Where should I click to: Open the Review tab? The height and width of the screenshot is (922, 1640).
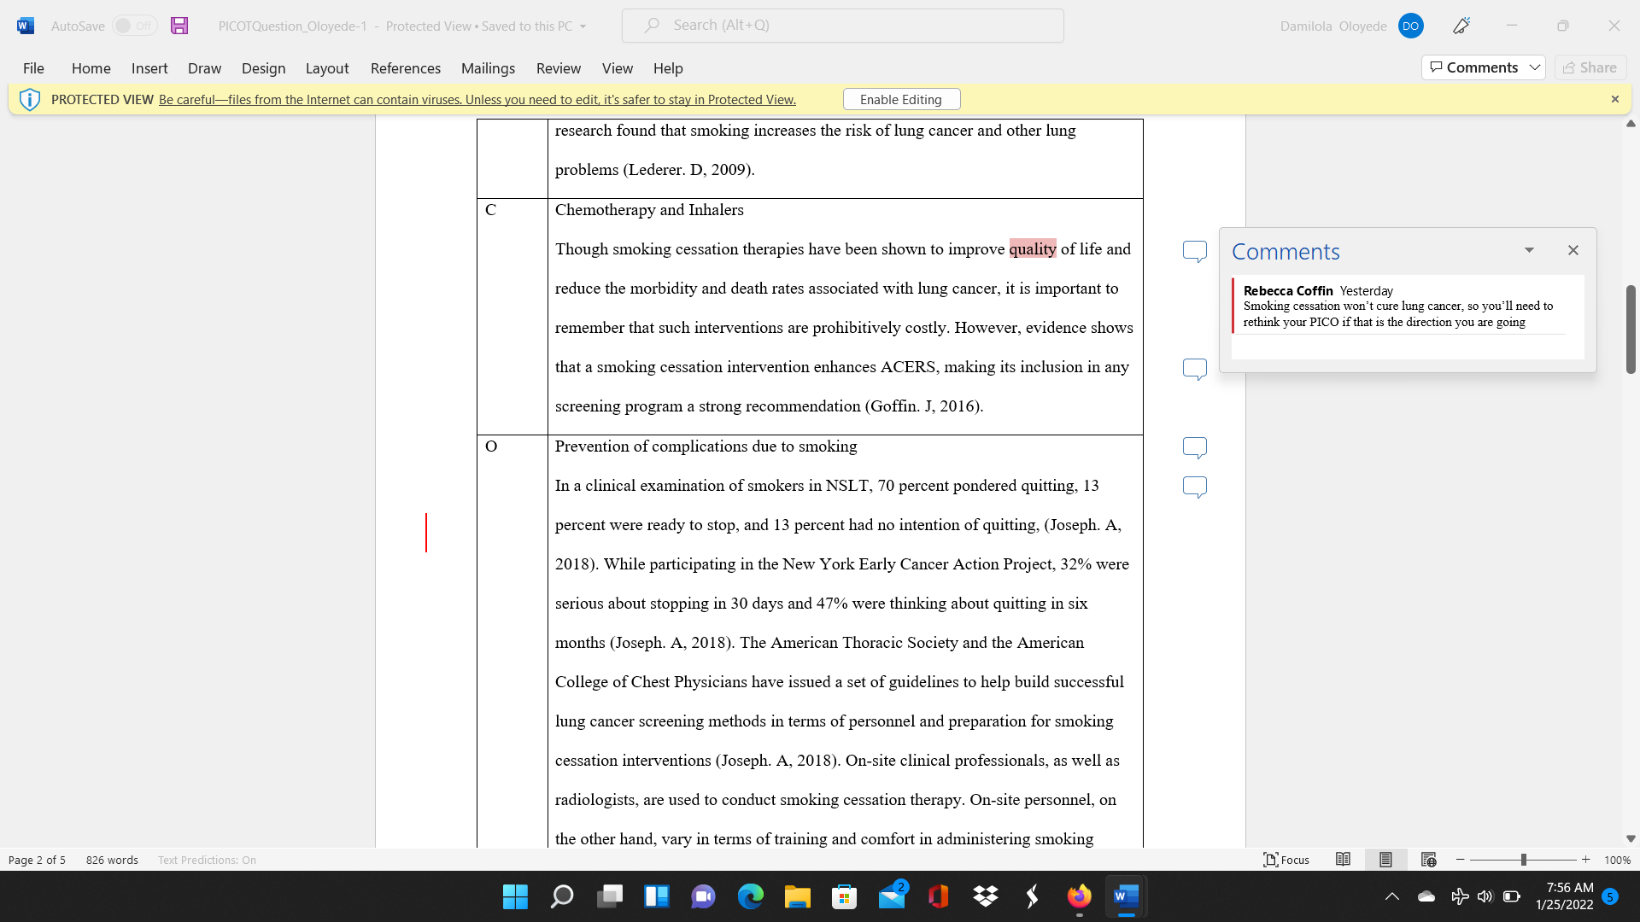point(559,68)
